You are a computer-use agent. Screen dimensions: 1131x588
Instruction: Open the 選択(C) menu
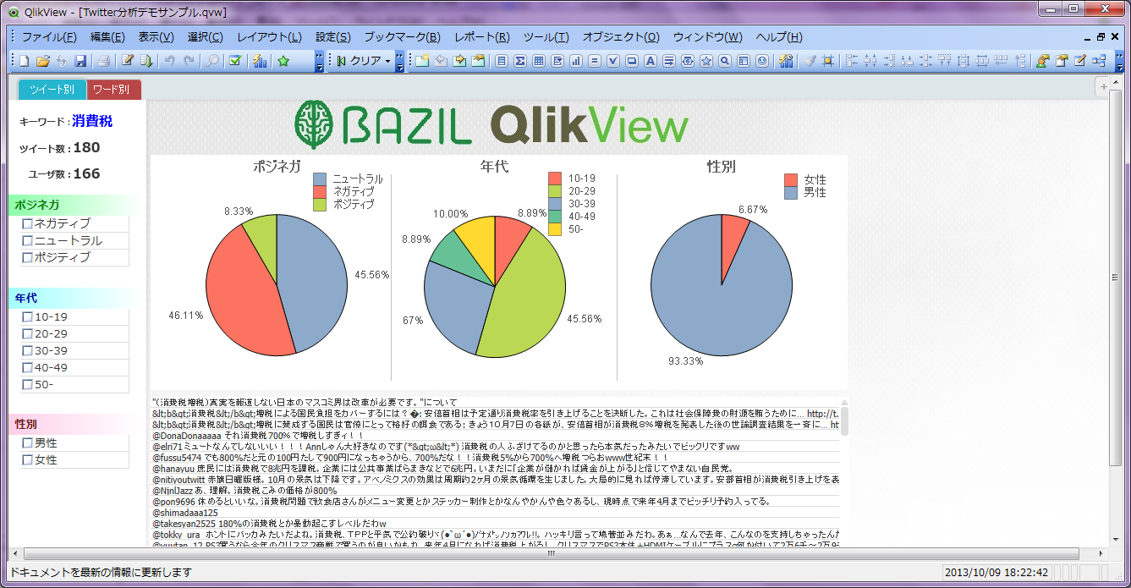pos(206,37)
